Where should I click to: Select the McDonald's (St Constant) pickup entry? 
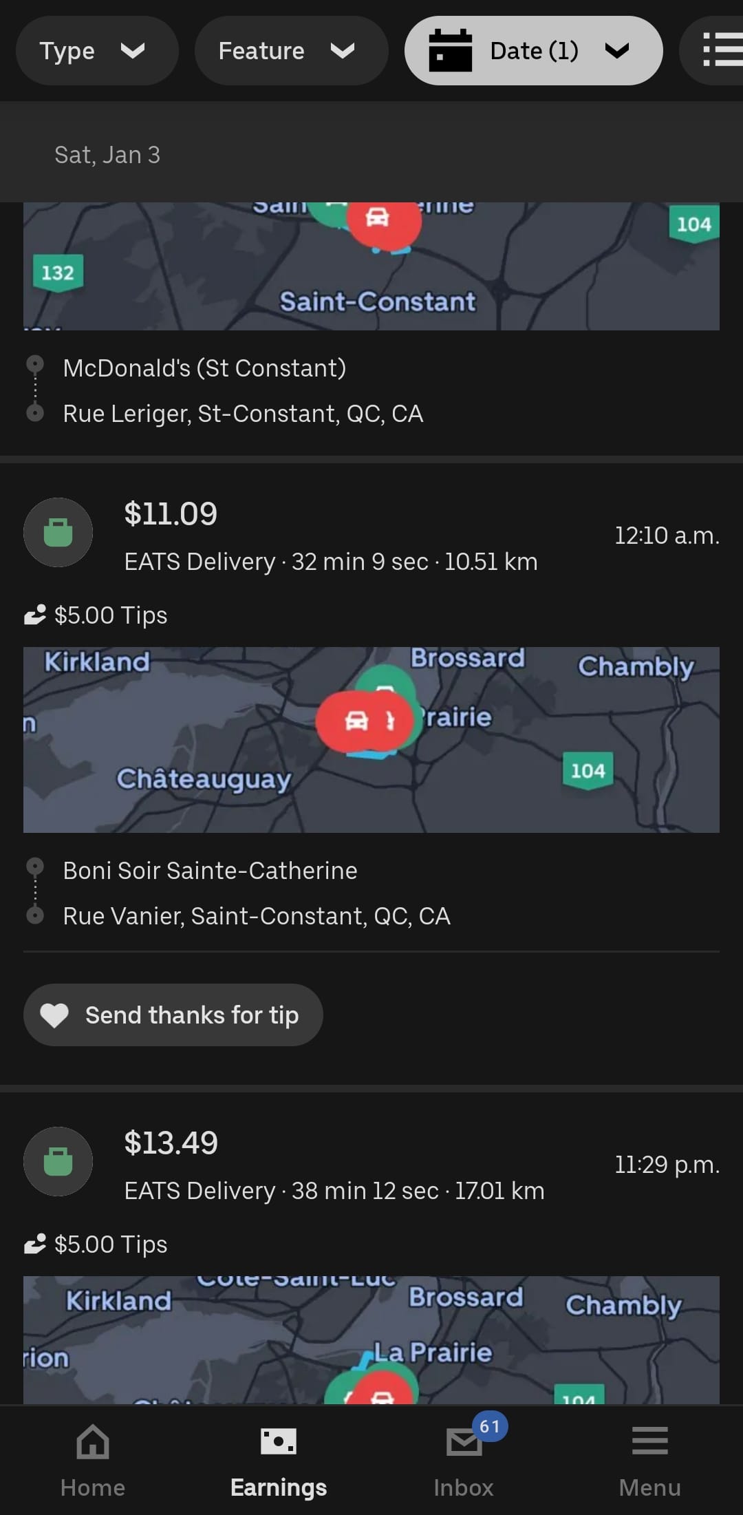pyautogui.click(x=204, y=368)
